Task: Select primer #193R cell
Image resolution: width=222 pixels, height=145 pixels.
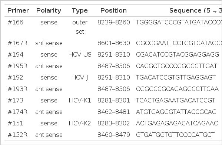Action: click(17, 89)
